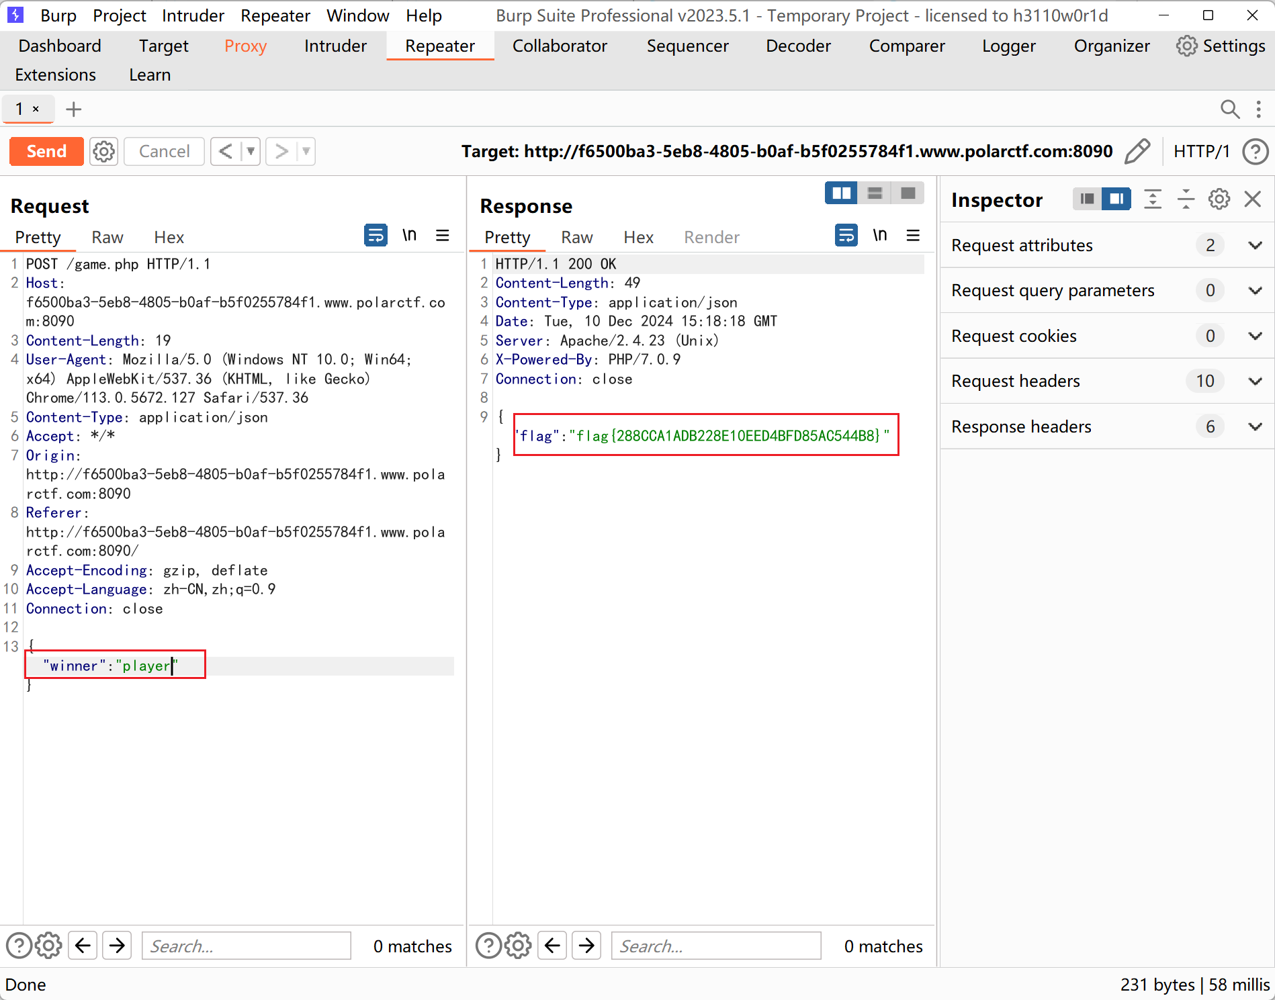
Task: Click Burp Suite lightning logo icon
Action: point(15,15)
